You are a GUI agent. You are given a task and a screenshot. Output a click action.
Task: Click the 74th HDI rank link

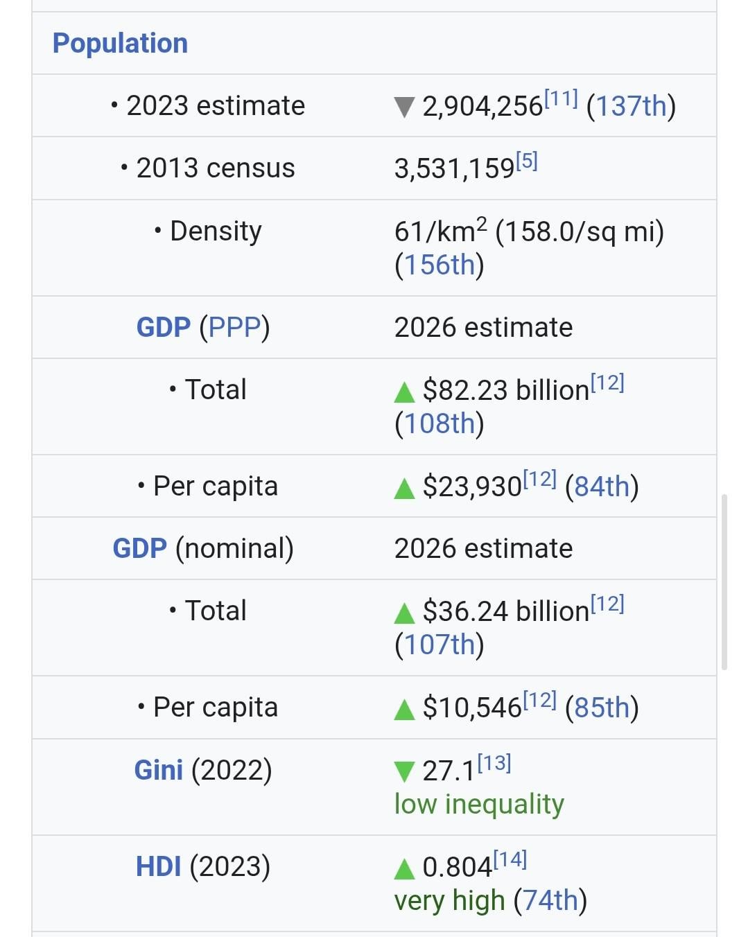click(550, 900)
